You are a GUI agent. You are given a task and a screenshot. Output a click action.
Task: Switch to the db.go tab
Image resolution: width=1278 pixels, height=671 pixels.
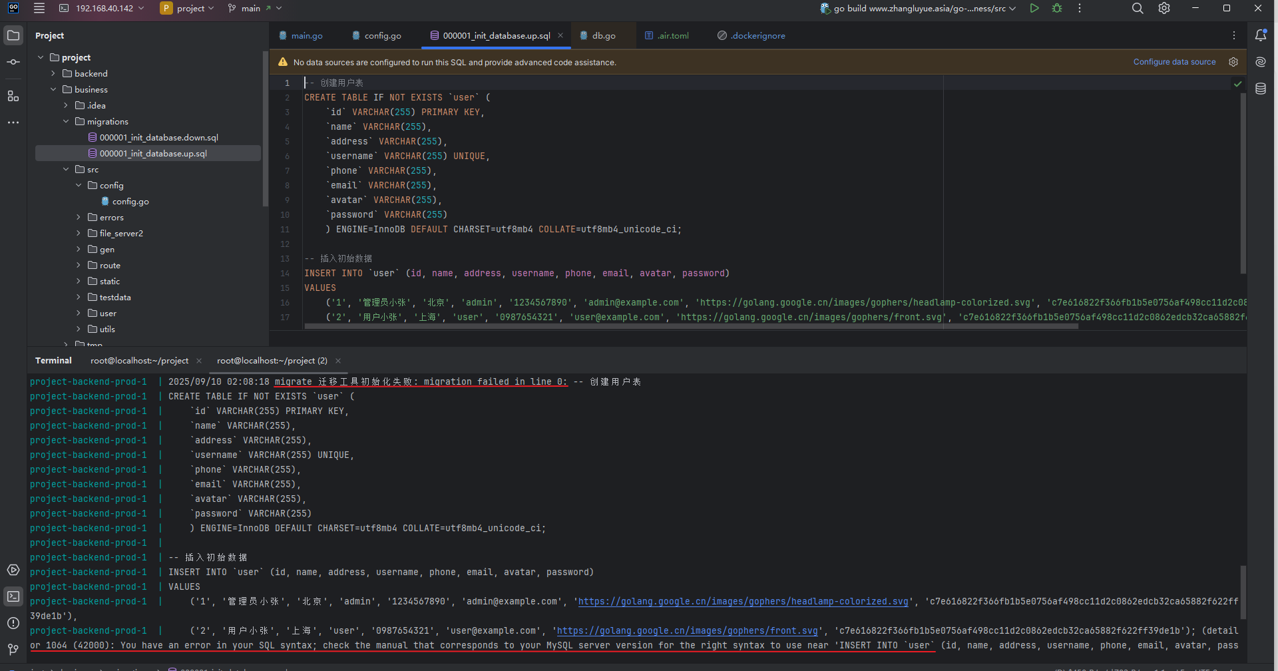point(598,35)
